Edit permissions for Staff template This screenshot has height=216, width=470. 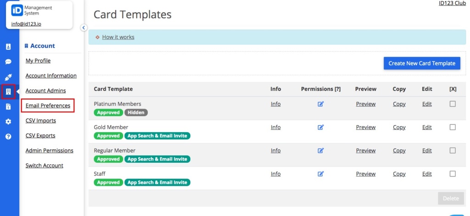[x=321, y=174]
